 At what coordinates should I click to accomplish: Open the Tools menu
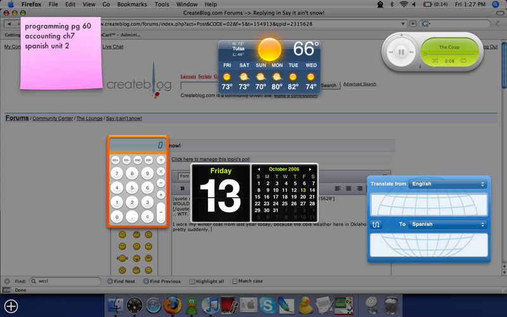coord(162,4)
